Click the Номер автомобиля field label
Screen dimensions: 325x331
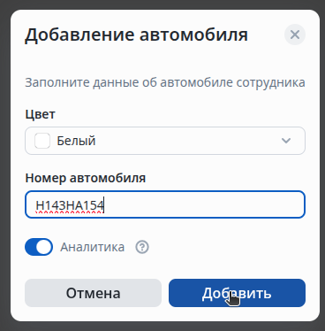coord(86,178)
